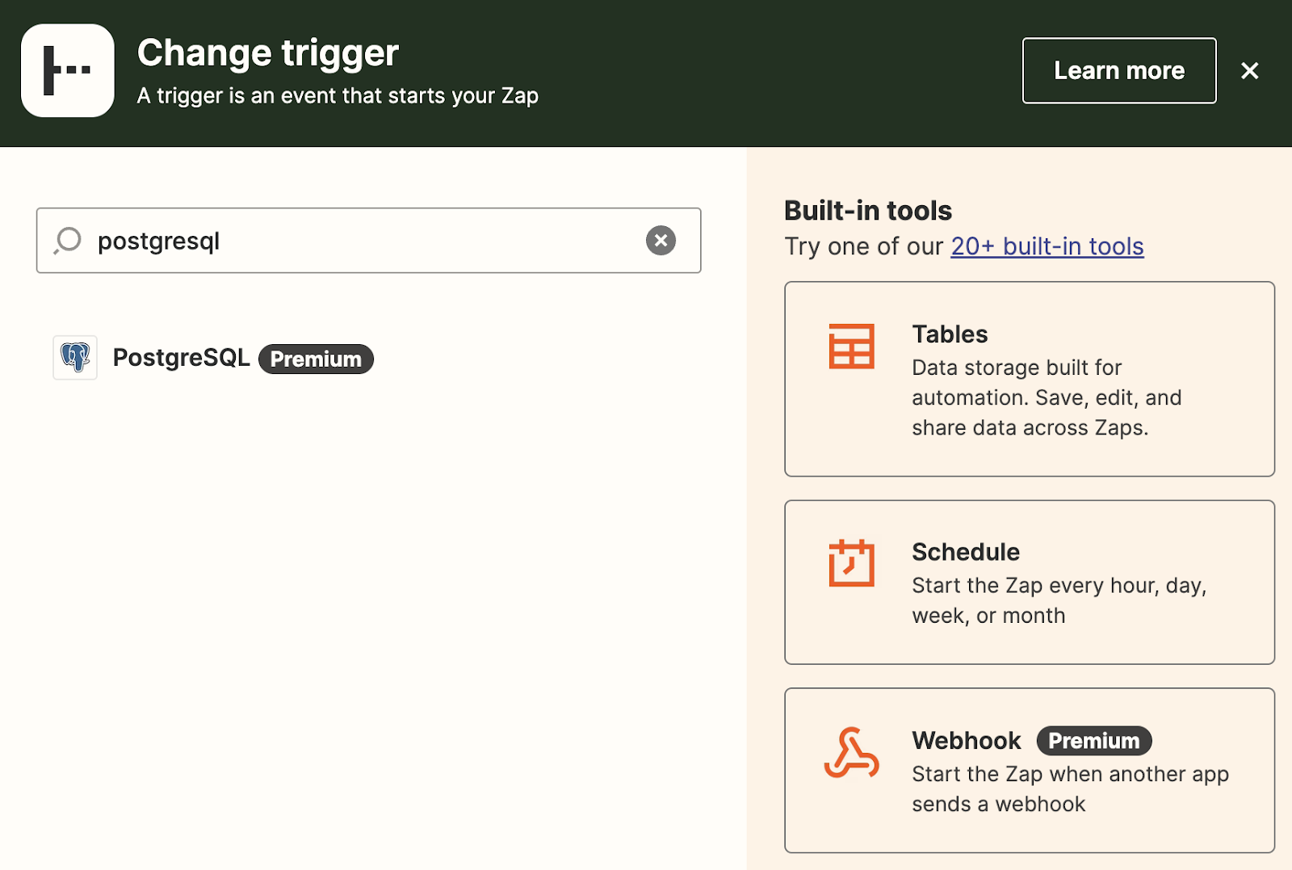Click Schedule description about every hour

(x=1059, y=600)
